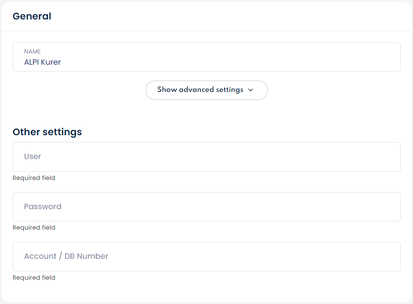Click the General section heading

pyautogui.click(x=32, y=16)
